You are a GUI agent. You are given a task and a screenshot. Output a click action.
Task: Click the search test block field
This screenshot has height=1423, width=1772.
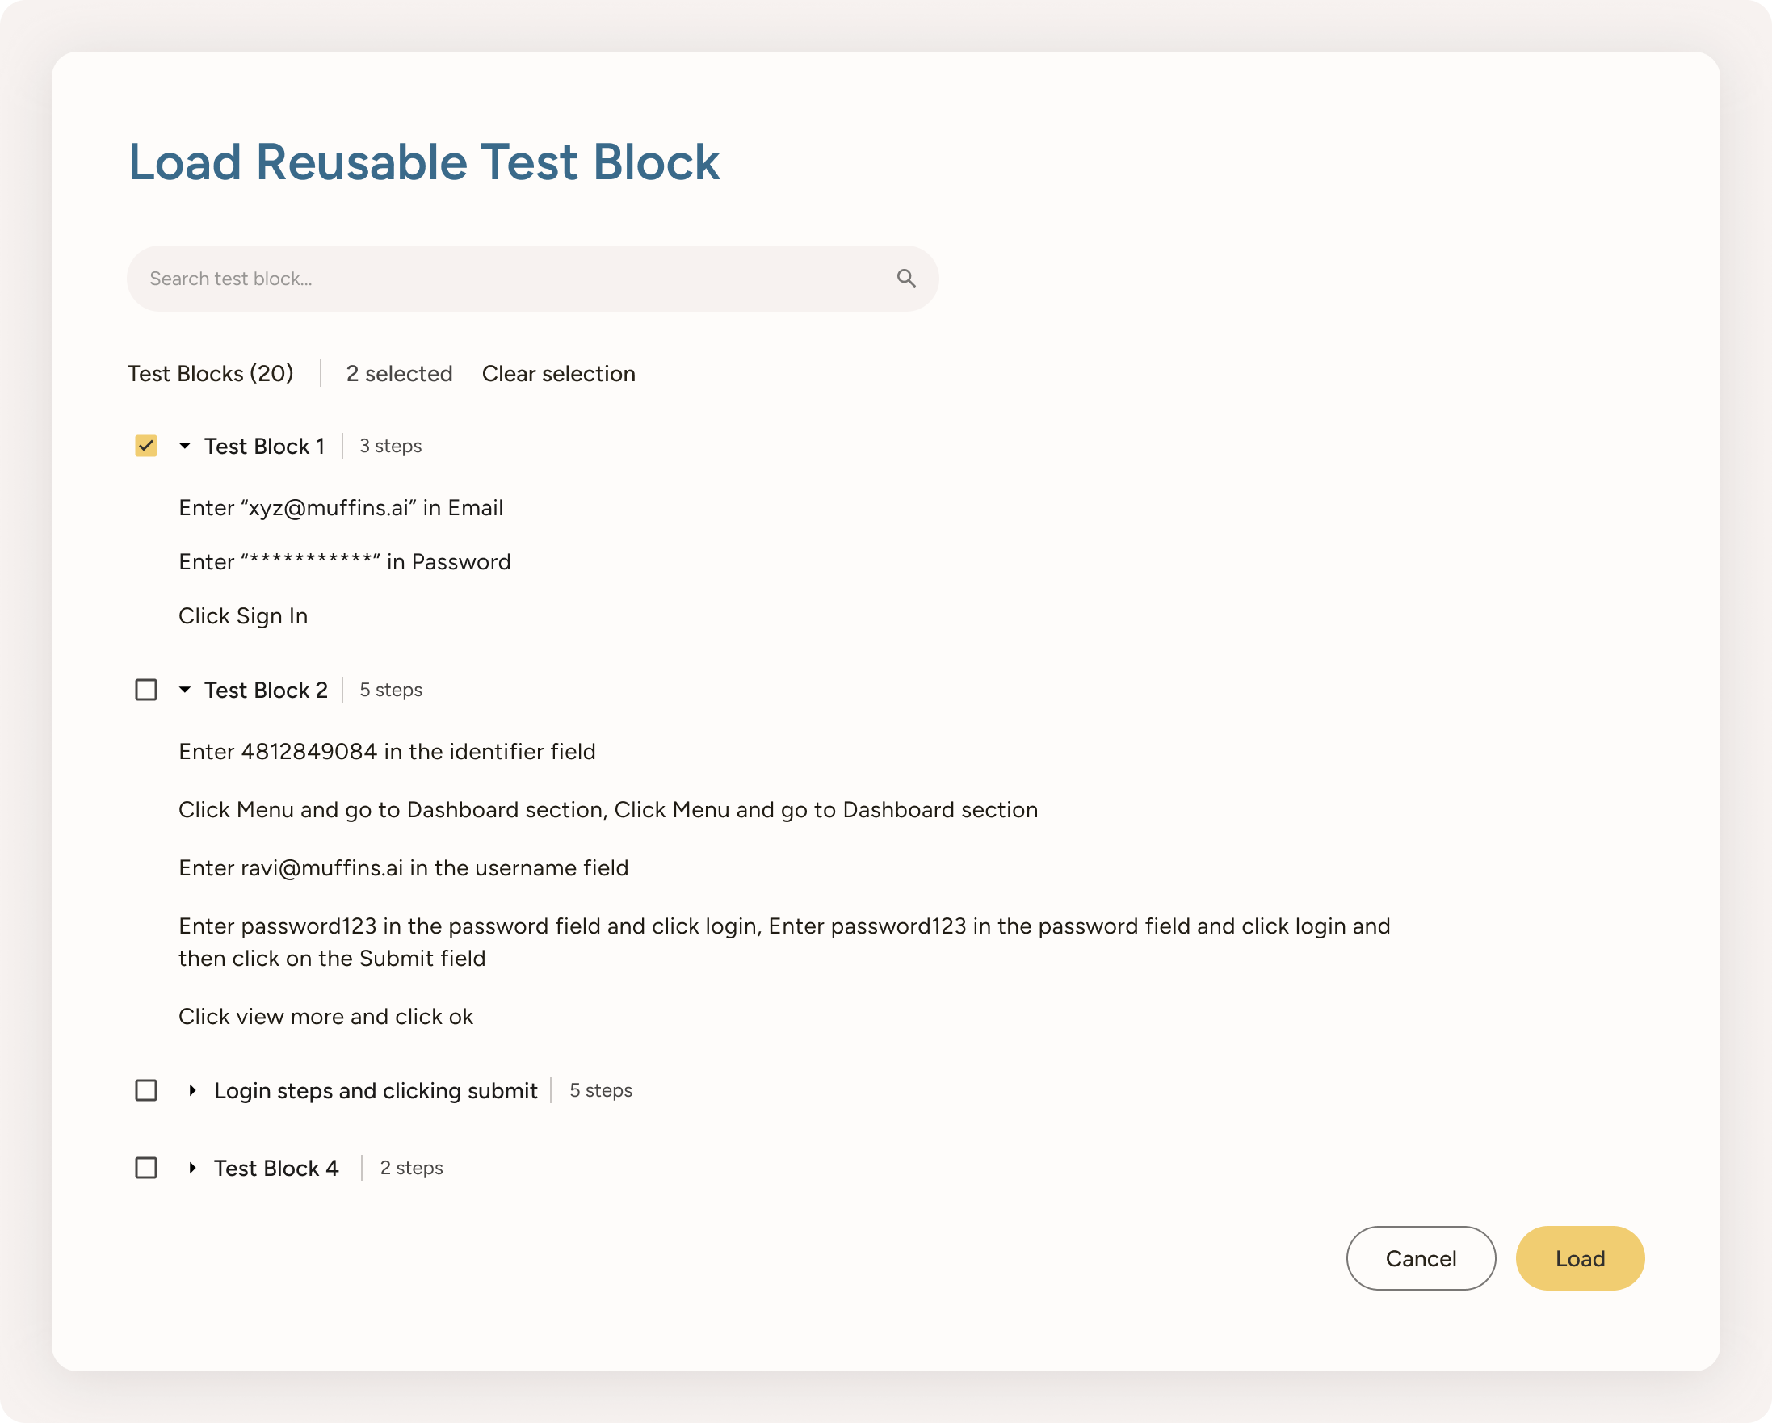(493, 278)
